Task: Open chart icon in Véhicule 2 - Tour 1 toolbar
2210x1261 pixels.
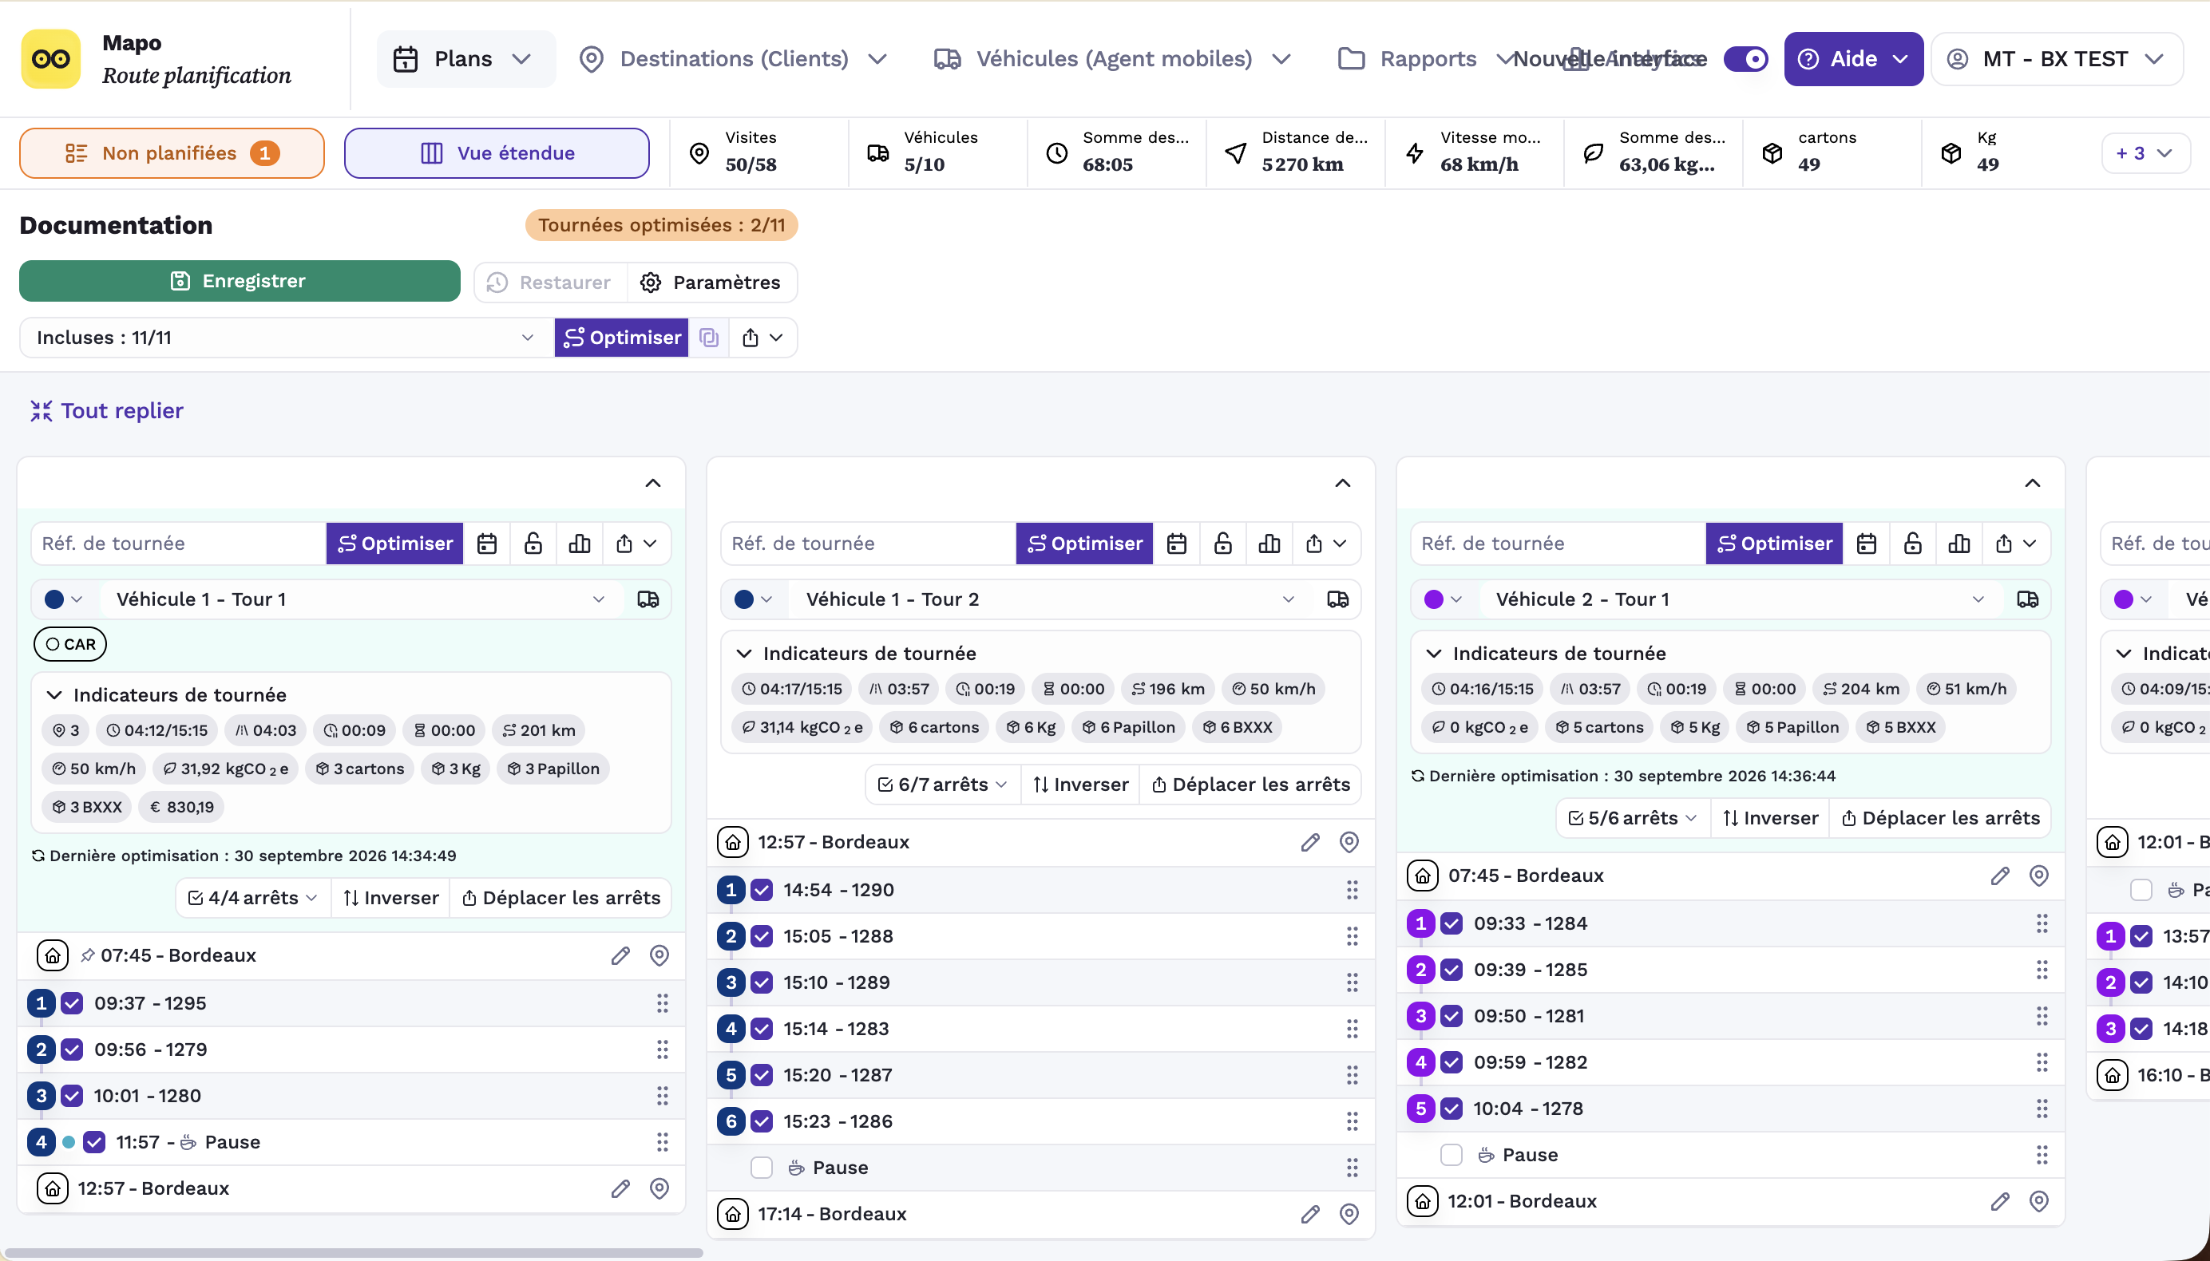Action: click(x=1959, y=544)
